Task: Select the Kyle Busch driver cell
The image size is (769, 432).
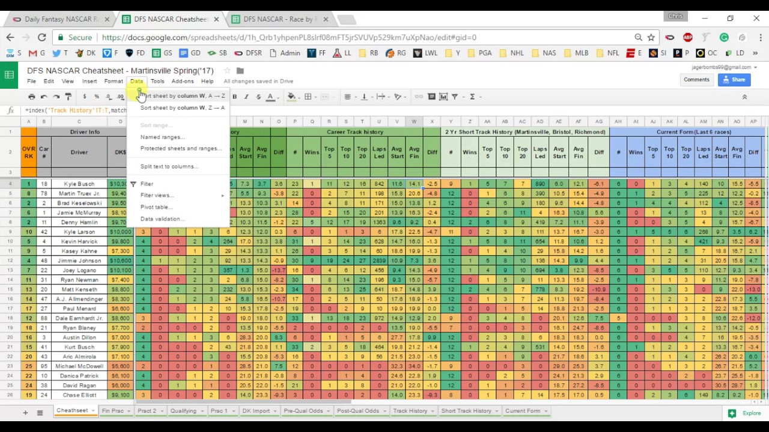Action: click(x=79, y=184)
